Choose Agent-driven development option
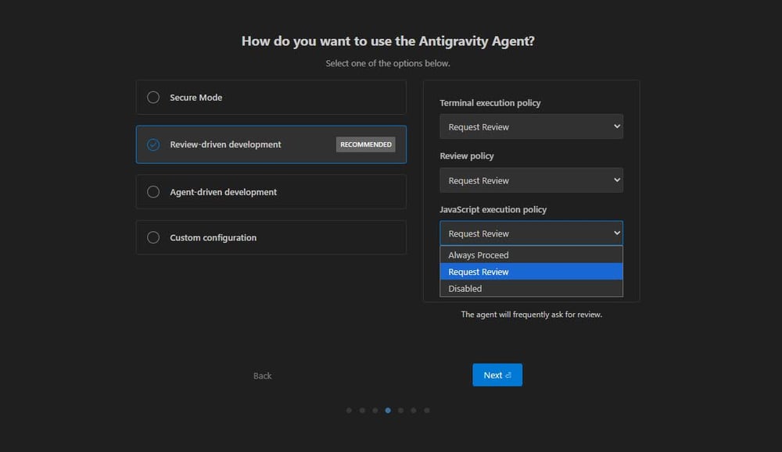Image resolution: width=782 pixels, height=452 pixels. 153,192
